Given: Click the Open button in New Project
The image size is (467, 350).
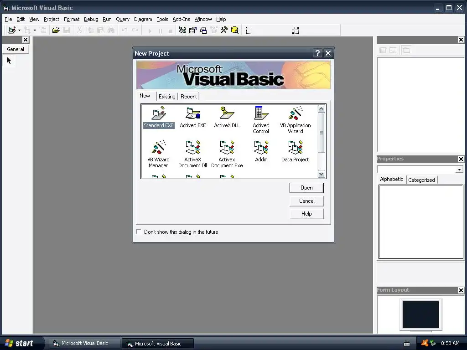Looking at the screenshot, I should click(306, 188).
